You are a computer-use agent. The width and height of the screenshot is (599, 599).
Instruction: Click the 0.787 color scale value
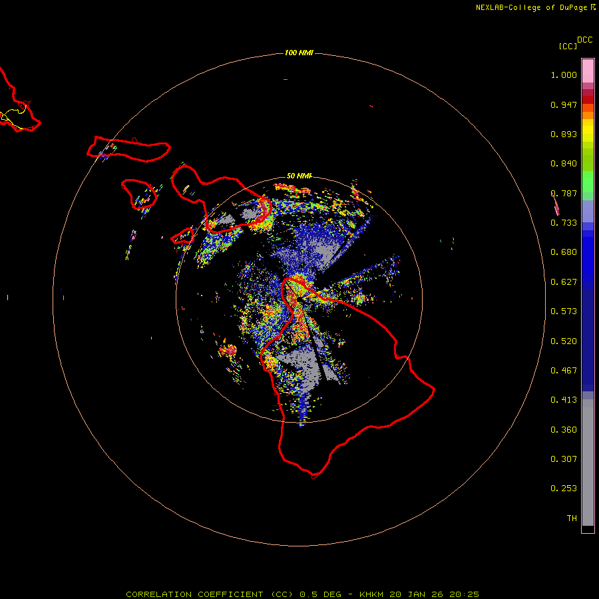pos(564,193)
